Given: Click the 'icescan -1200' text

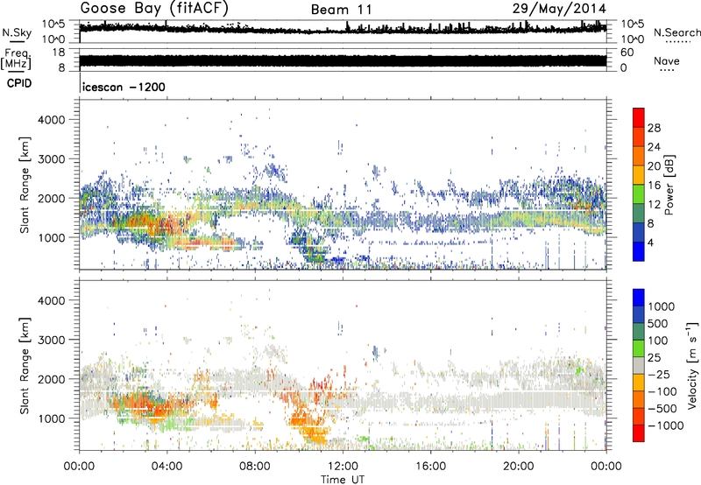Looking at the screenshot, I should pyautogui.click(x=124, y=87).
